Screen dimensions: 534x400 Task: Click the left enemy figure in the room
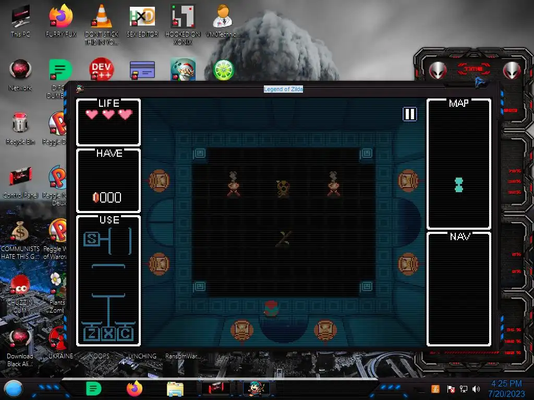(234, 184)
